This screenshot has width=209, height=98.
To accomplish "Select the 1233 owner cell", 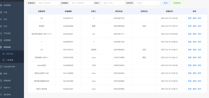I will click(x=94, y=65).
